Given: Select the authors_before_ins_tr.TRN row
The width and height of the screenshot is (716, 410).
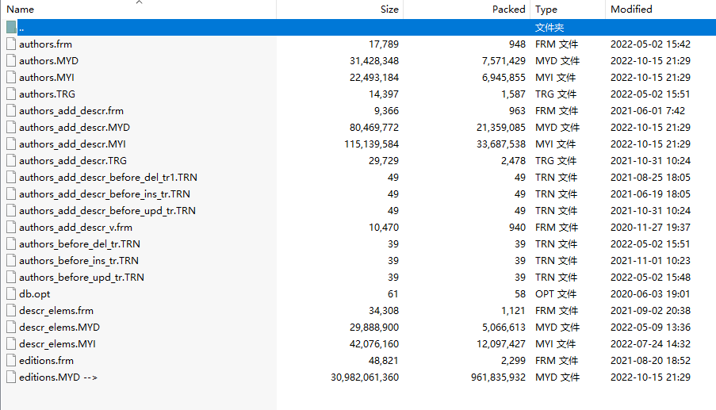Looking at the screenshot, I should coord(358,261).
